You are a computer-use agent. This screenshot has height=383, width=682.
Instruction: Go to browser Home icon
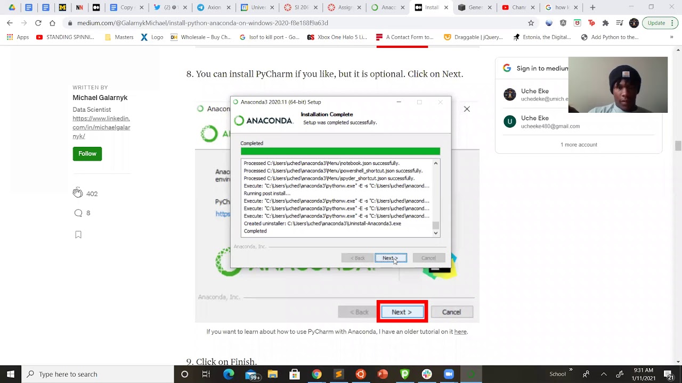tap(52, 23)
